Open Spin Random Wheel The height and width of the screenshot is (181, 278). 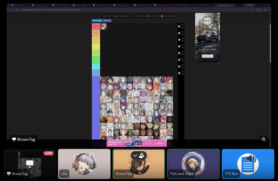pos(121,16)
